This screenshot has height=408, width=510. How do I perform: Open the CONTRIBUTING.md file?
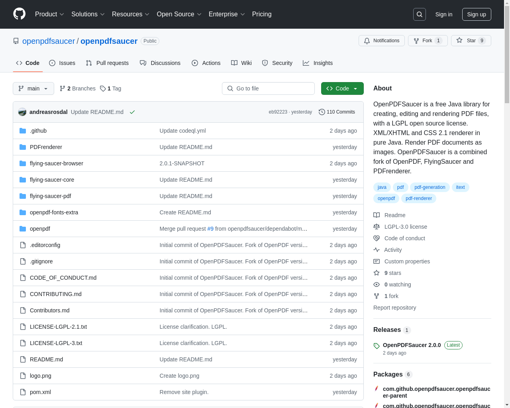click(x=56, y=294)
